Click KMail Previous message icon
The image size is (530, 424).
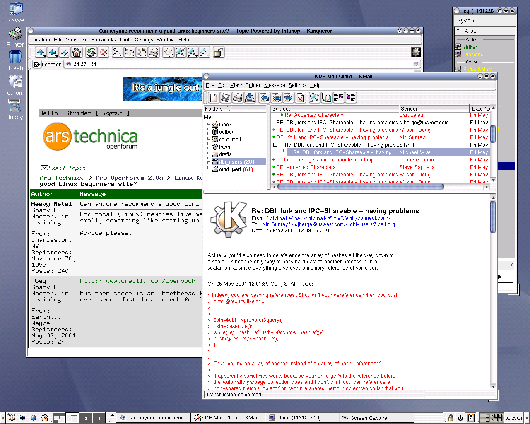[339, 98]
